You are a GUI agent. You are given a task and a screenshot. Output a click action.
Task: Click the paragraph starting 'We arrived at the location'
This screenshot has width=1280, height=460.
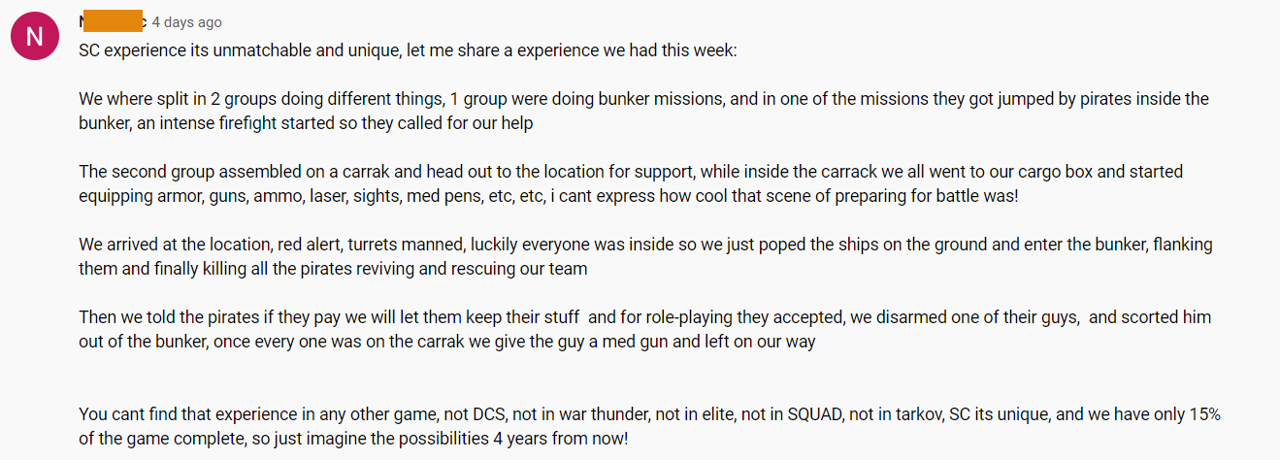pos(645,256)
